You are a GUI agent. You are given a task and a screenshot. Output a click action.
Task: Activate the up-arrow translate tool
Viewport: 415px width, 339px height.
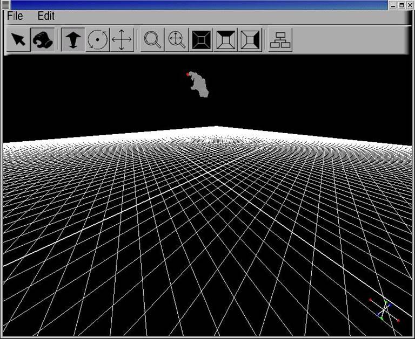pos(73,39)
